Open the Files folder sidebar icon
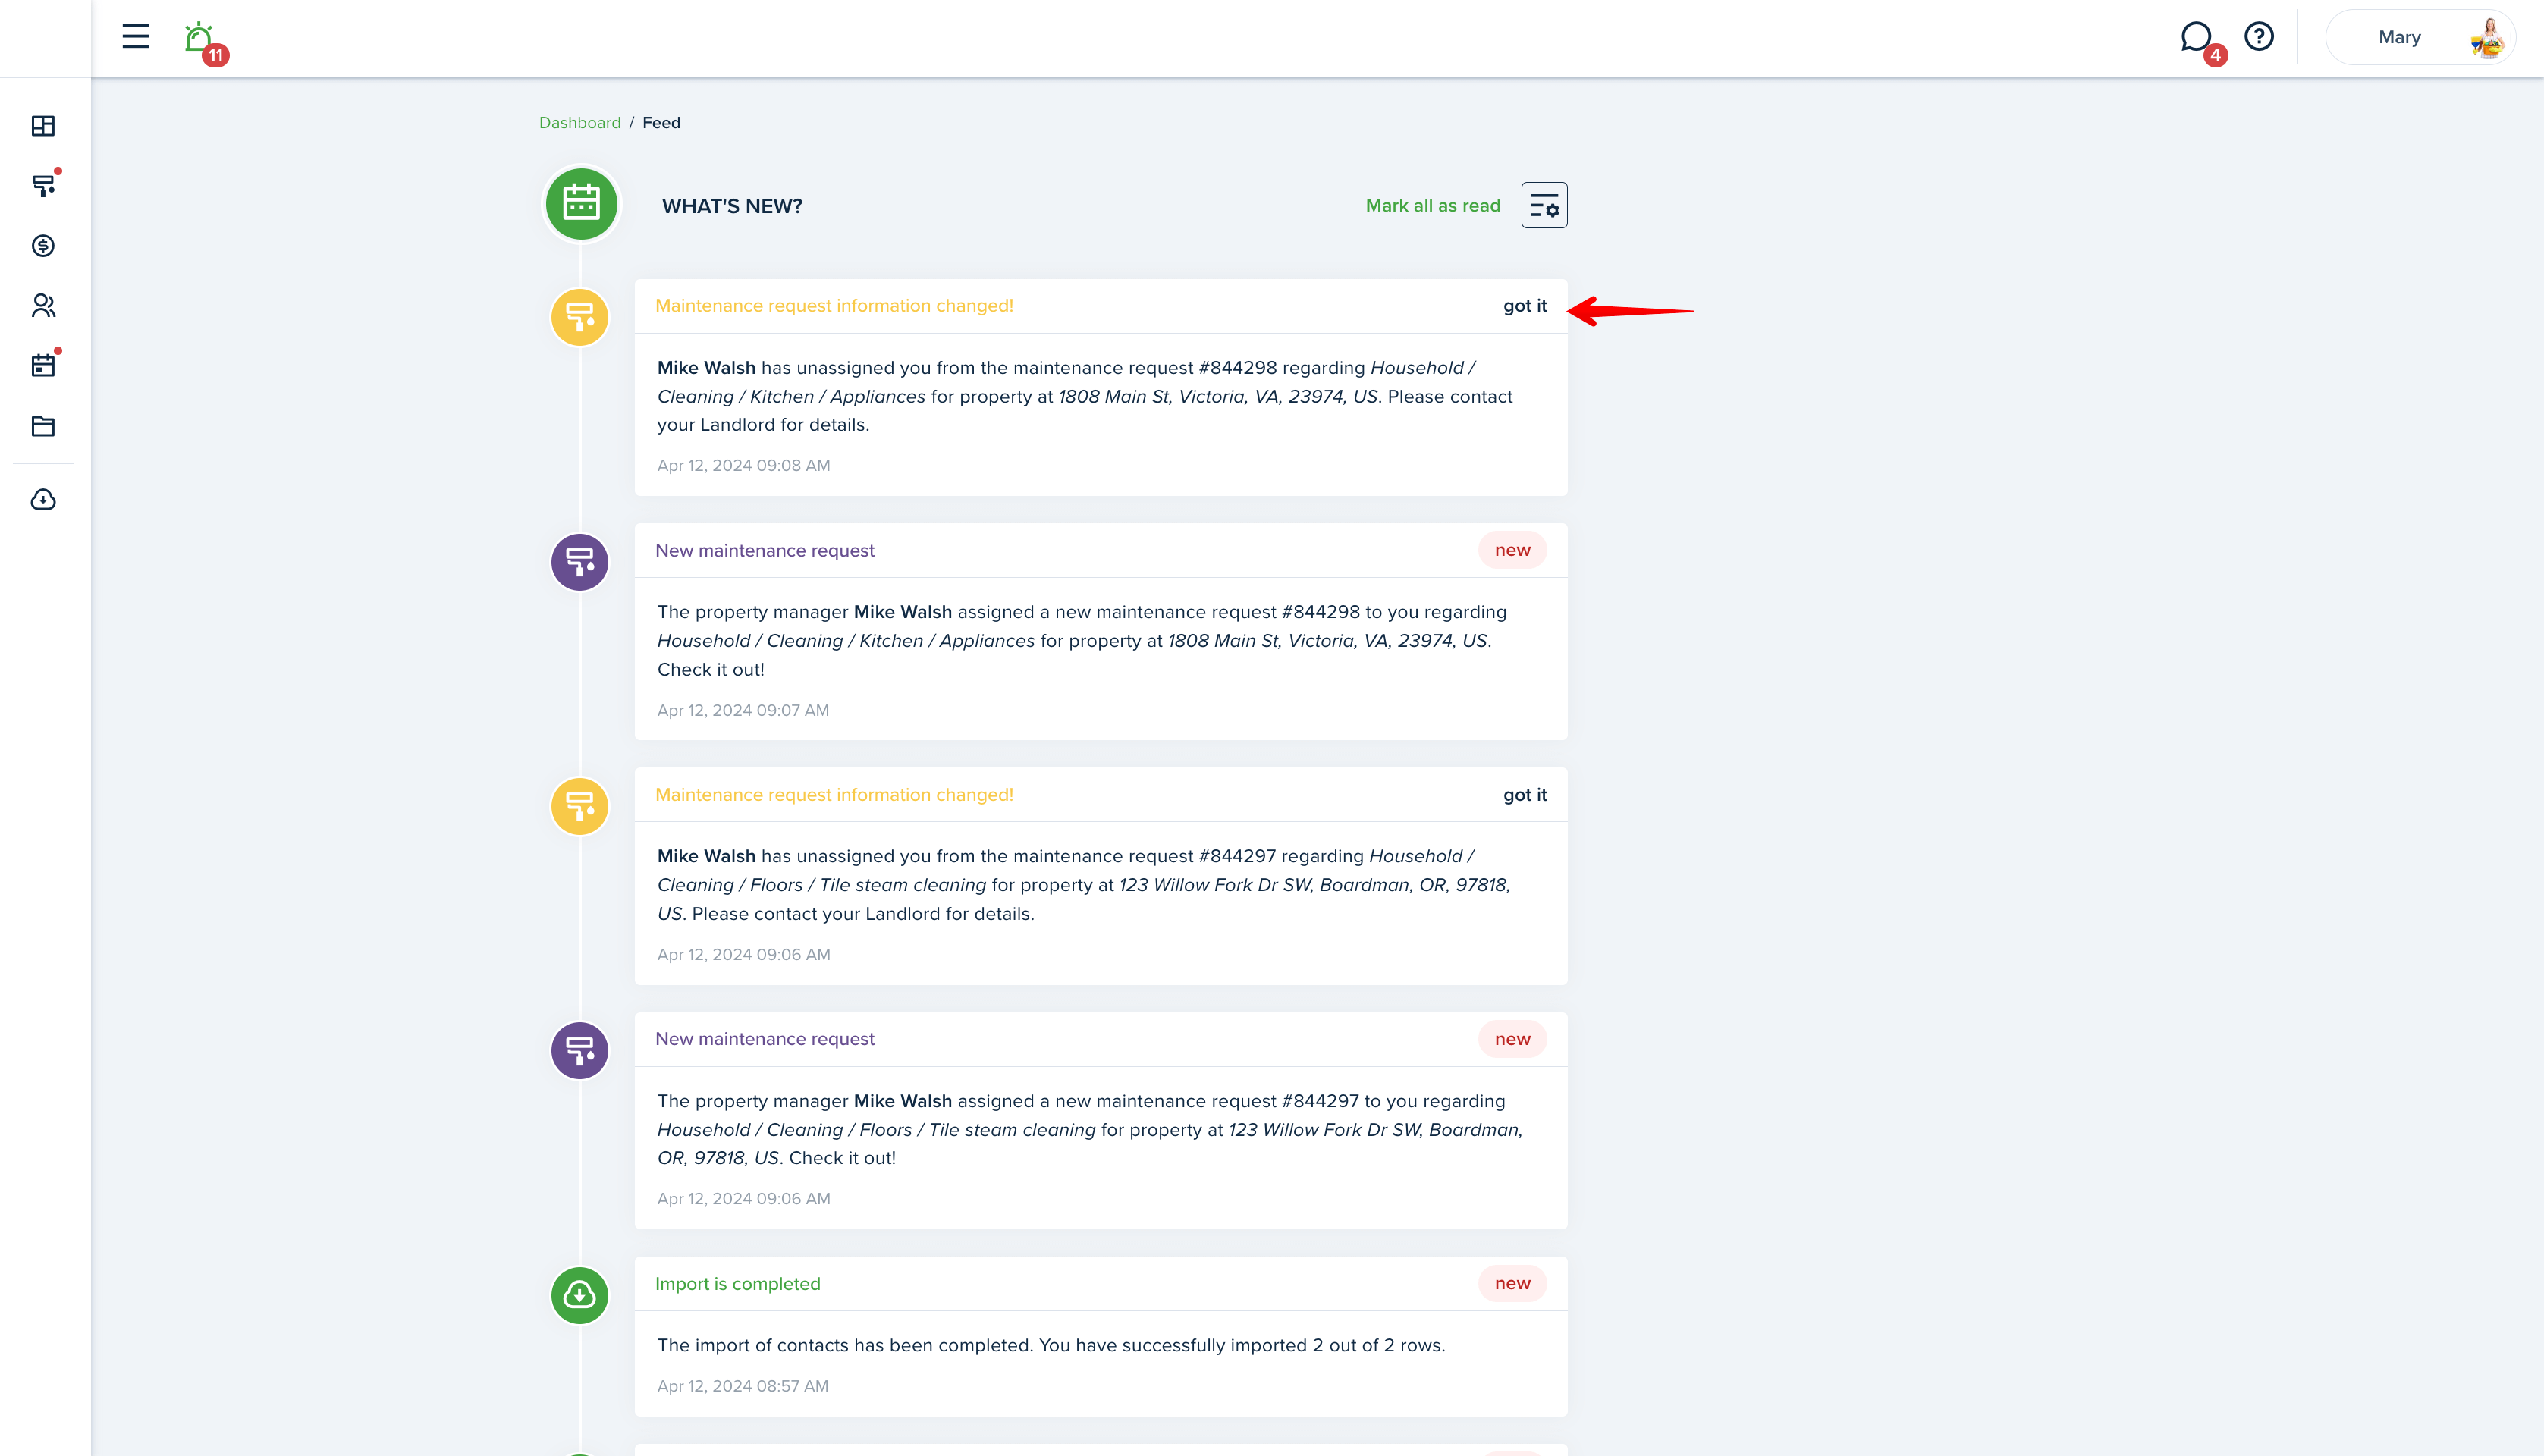Image resolution: width=2544 pixels, height=1456 pixels. point(43,426)
